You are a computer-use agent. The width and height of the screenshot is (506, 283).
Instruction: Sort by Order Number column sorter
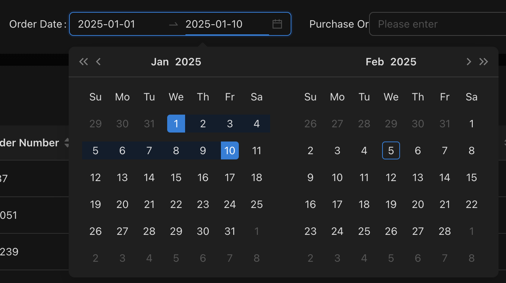click(67, 143)
